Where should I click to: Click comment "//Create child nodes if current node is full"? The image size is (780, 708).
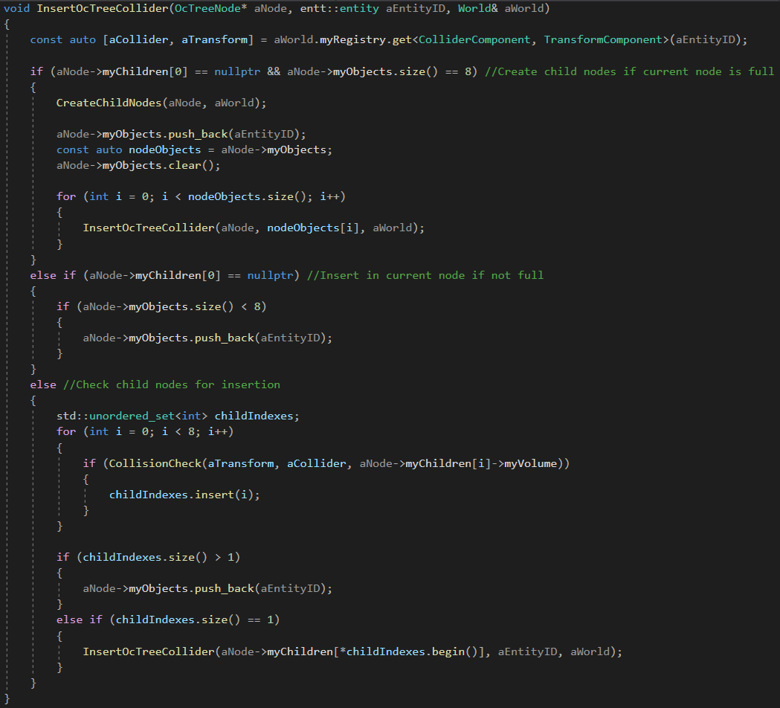click(x=629, y=71)
